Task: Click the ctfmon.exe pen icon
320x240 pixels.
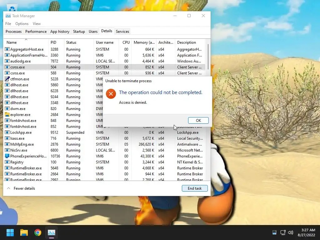Action: 7,79
